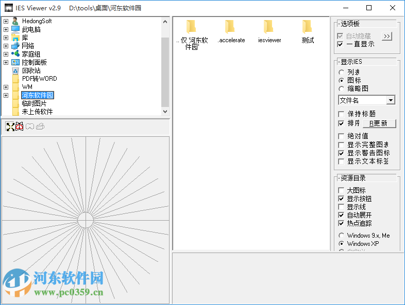Open the 文件名 sort dropdown
405x305 pixels.
pos(391,100)
